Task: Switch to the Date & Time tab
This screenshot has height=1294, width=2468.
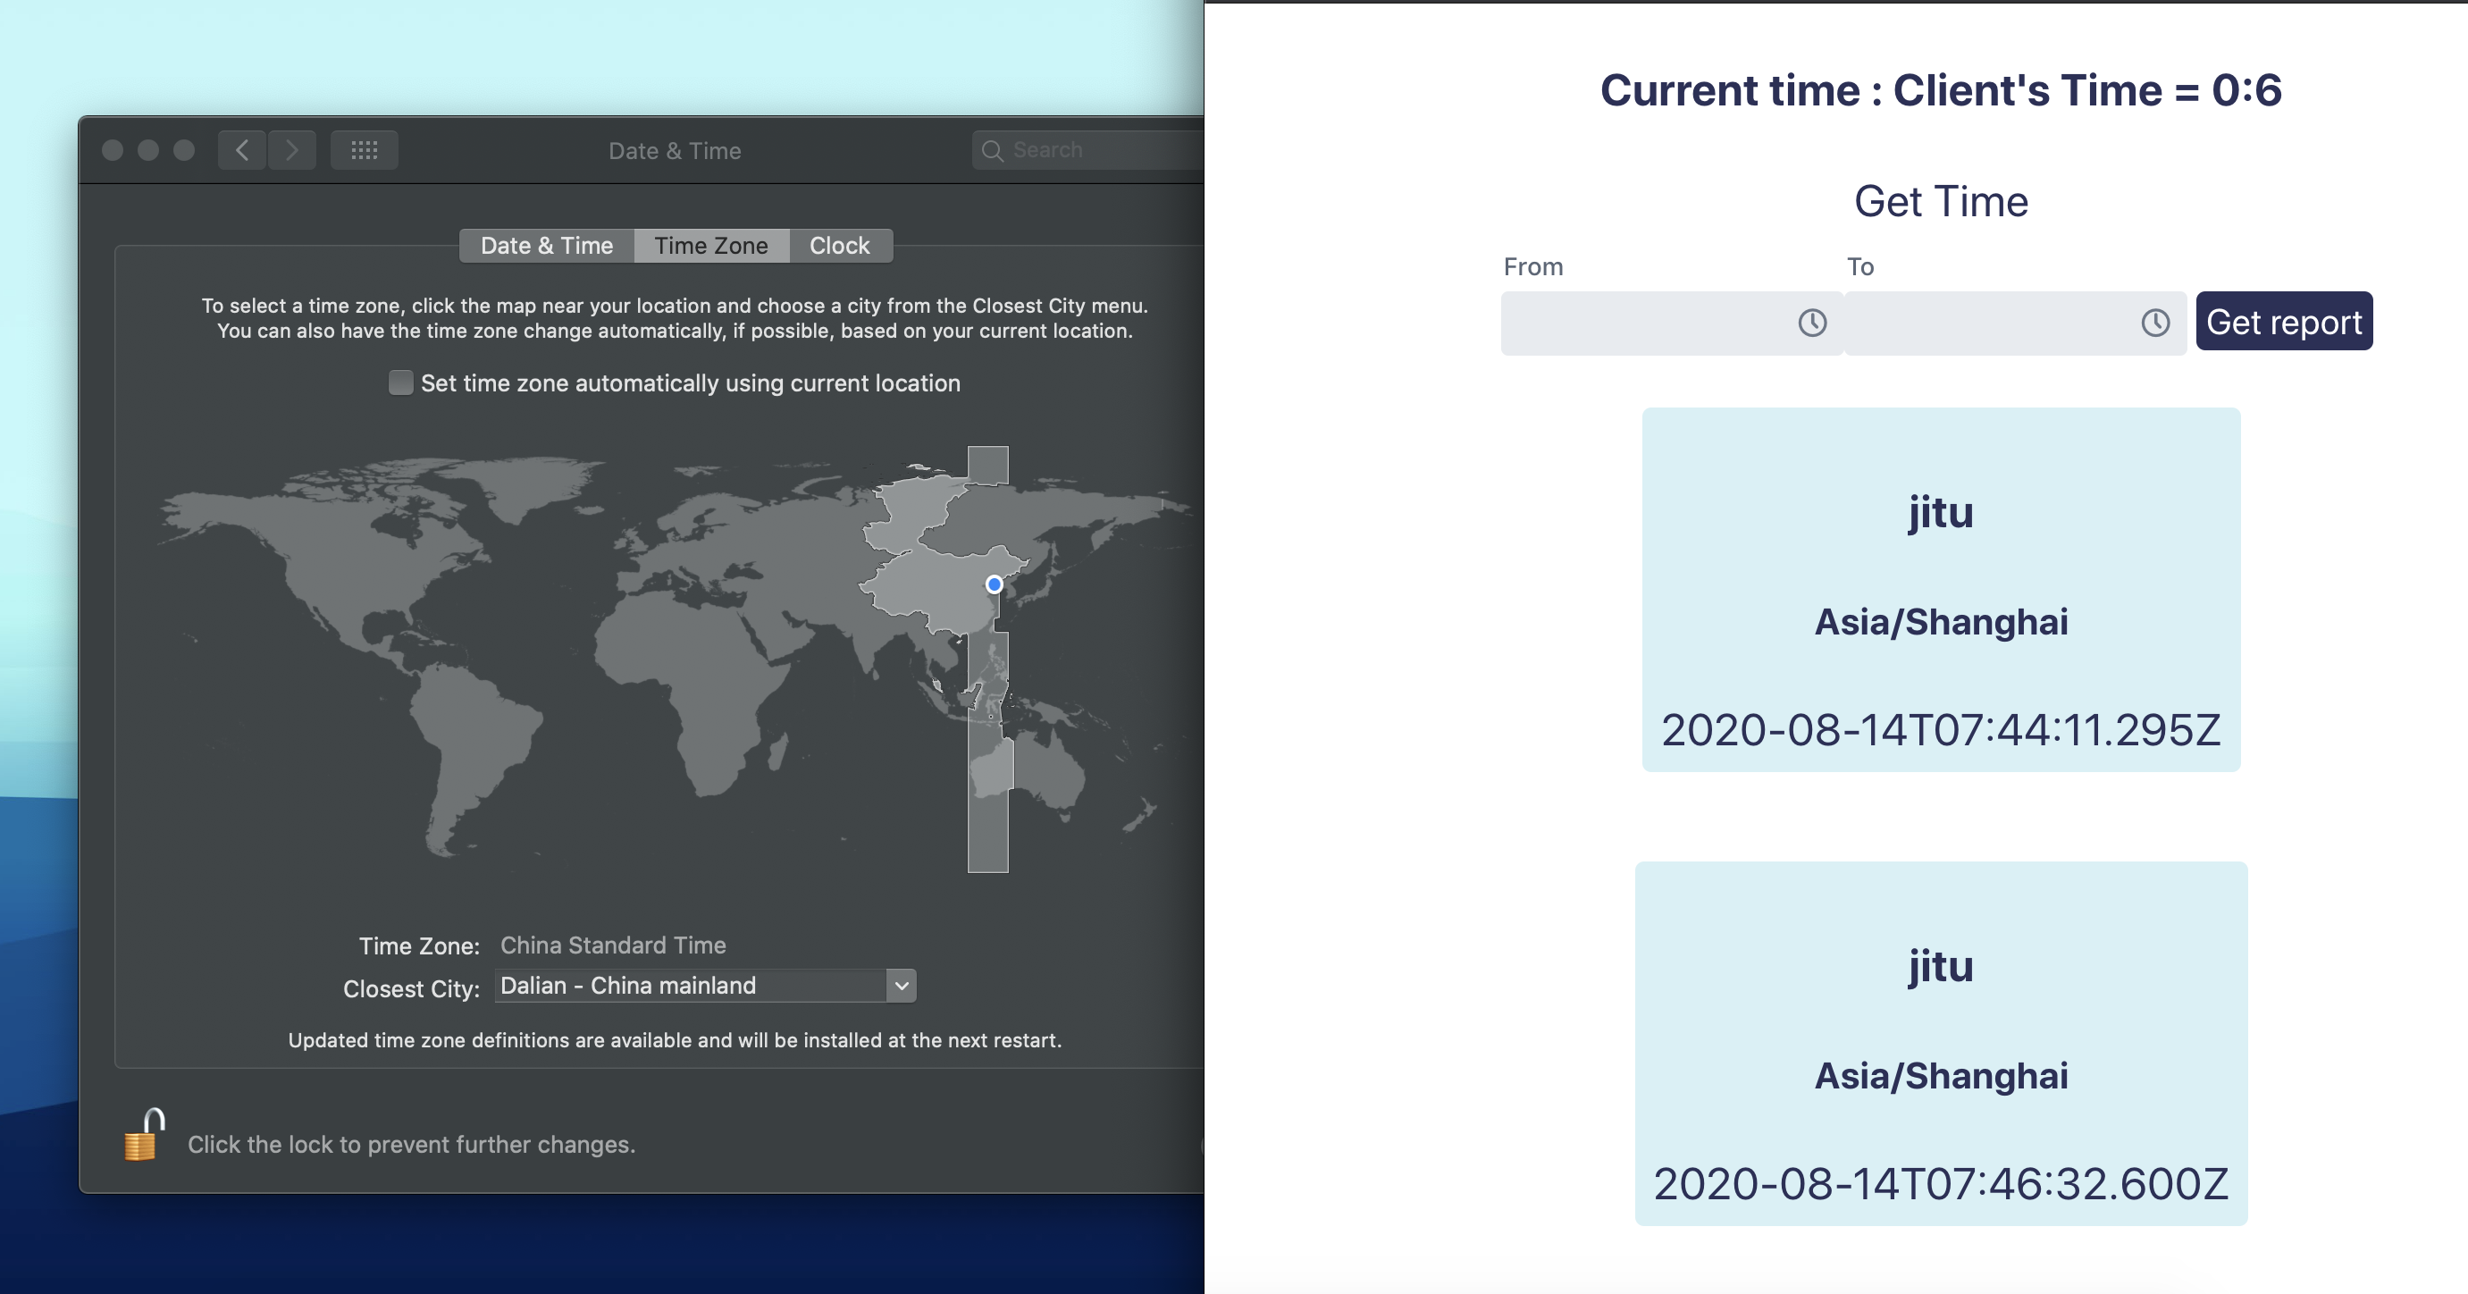Action: pos(546,246)
